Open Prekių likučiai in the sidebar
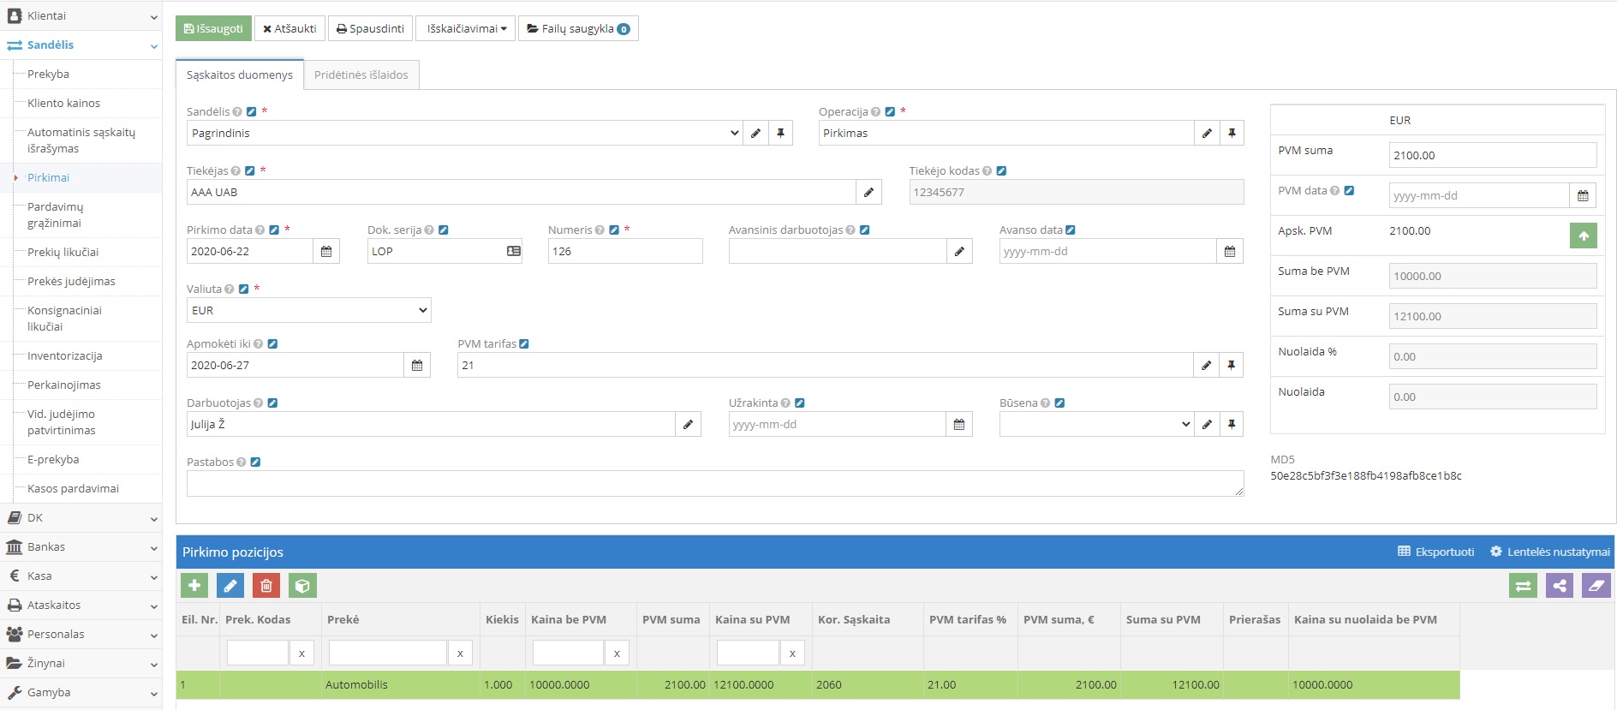This screenshot has width=1617, height=710. coord(63,253)
